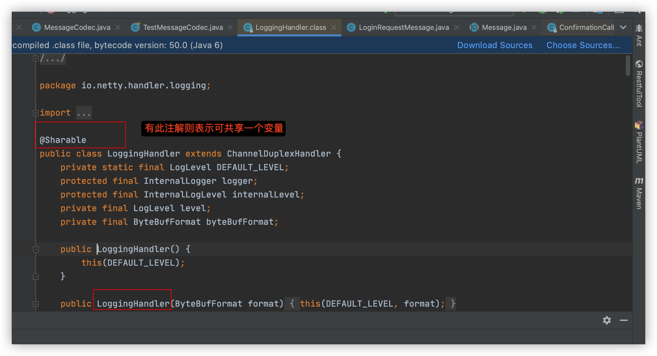Screen dimensions: 657x356
Task: Click the editor vertical scrollbar thumb
Action: click(x=628, y=66)
